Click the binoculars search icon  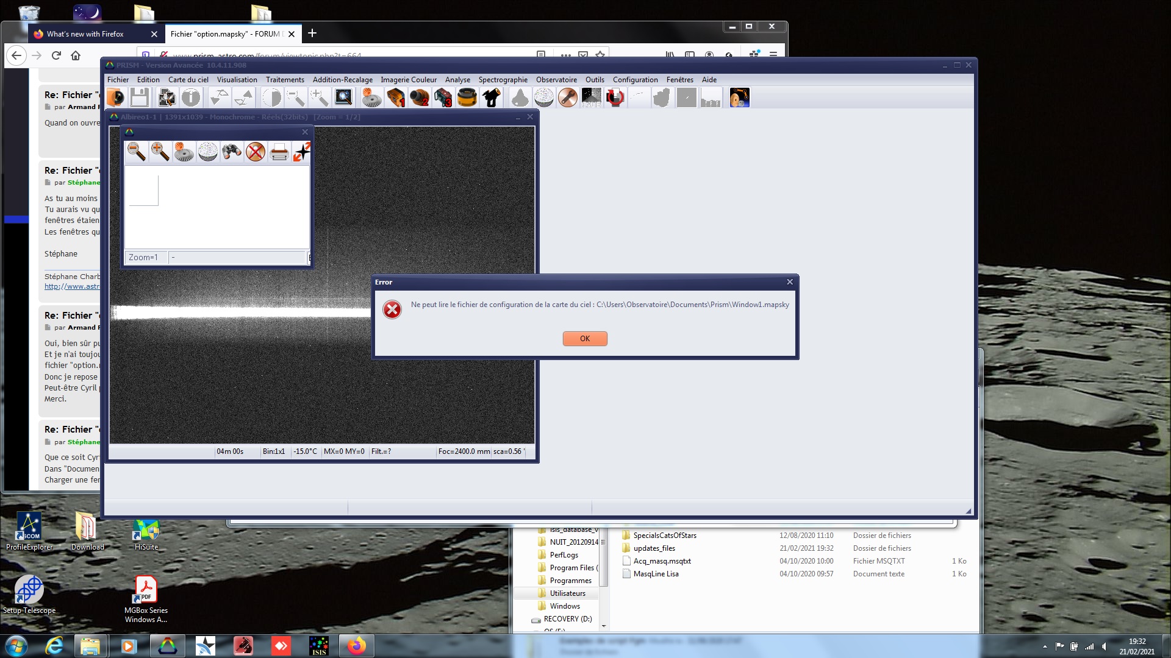click(231, 152)
